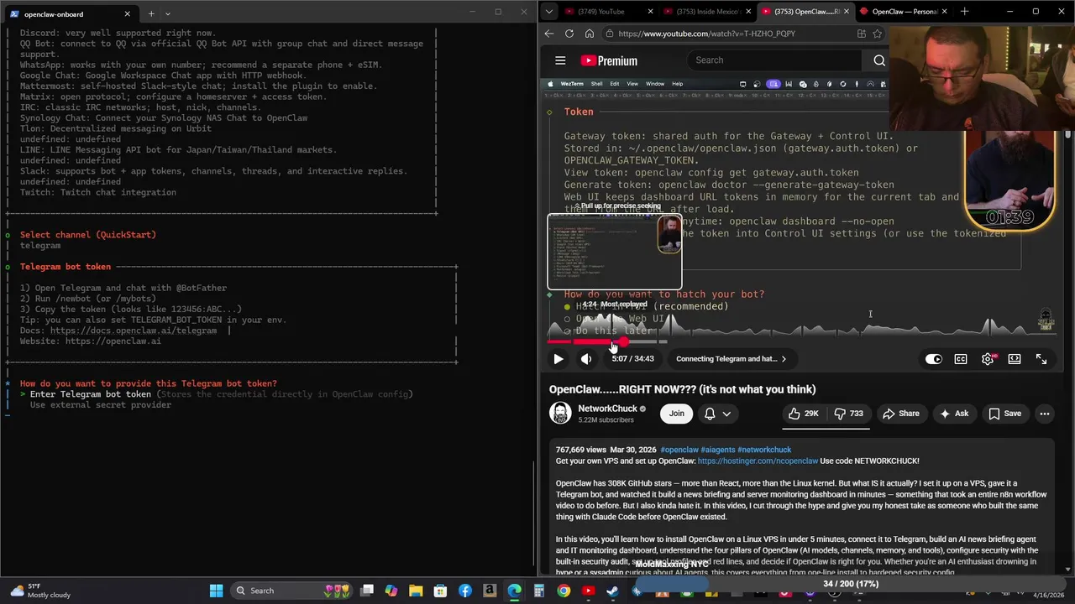1075x604 pixels.
Task: Open the video settings gear
Action: pyautogui.click(x=988, y=359)
